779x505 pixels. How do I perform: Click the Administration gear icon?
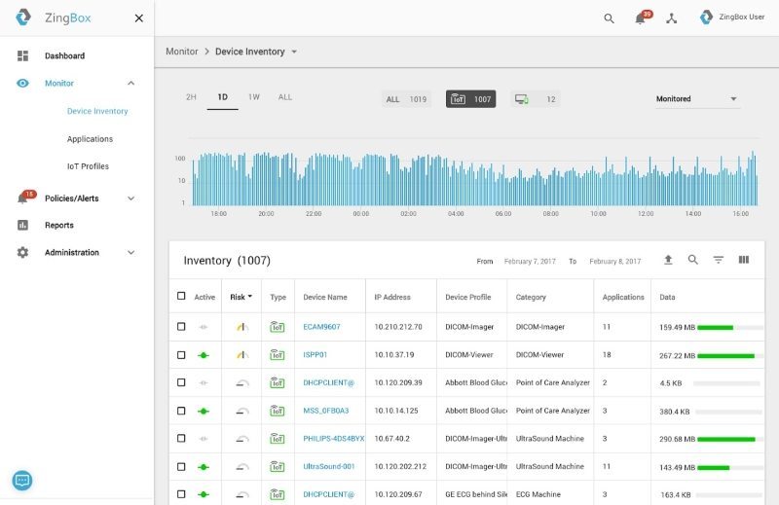(x=22, y=252)
